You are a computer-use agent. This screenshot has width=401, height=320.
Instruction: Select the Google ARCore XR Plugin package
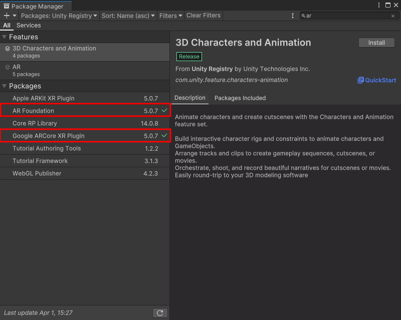[x=85, y=136]
